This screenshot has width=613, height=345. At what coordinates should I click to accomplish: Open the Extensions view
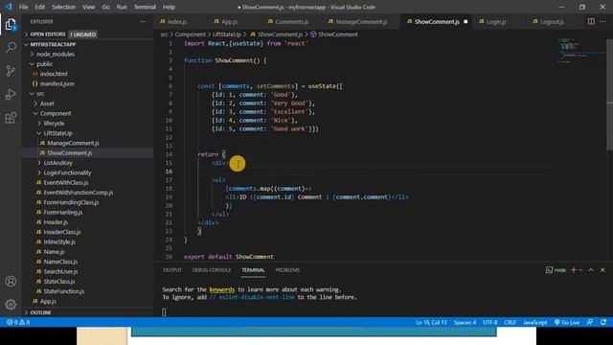tap(11, 118)
